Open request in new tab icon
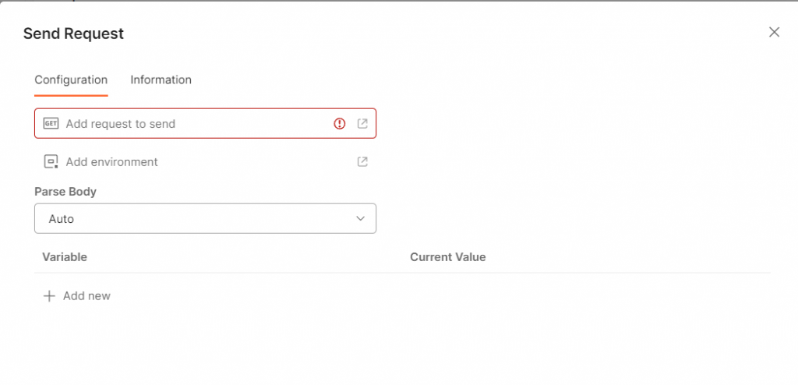 362,123
